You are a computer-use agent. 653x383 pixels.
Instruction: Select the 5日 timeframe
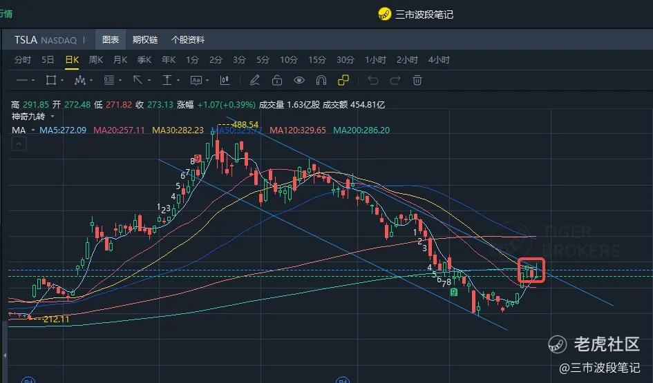pos(48,60)
